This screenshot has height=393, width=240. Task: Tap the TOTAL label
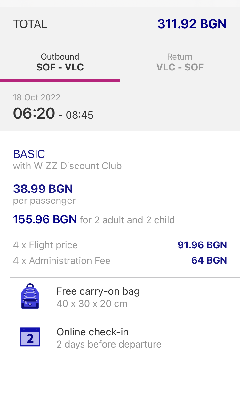tap(30, 24)
